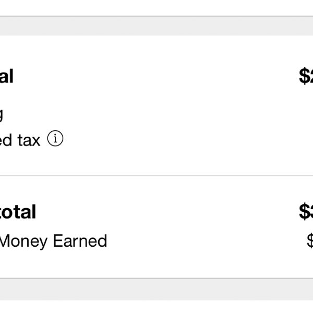The image size is (313, 313).
Task: Select the bold total amount starting with $3
Action: point(306,212)
